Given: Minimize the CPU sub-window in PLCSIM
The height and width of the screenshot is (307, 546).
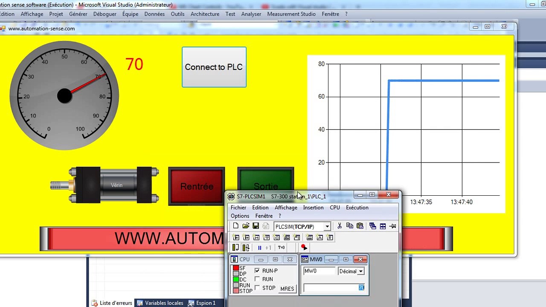Looking at the screenshot, I should pos(261,259).
